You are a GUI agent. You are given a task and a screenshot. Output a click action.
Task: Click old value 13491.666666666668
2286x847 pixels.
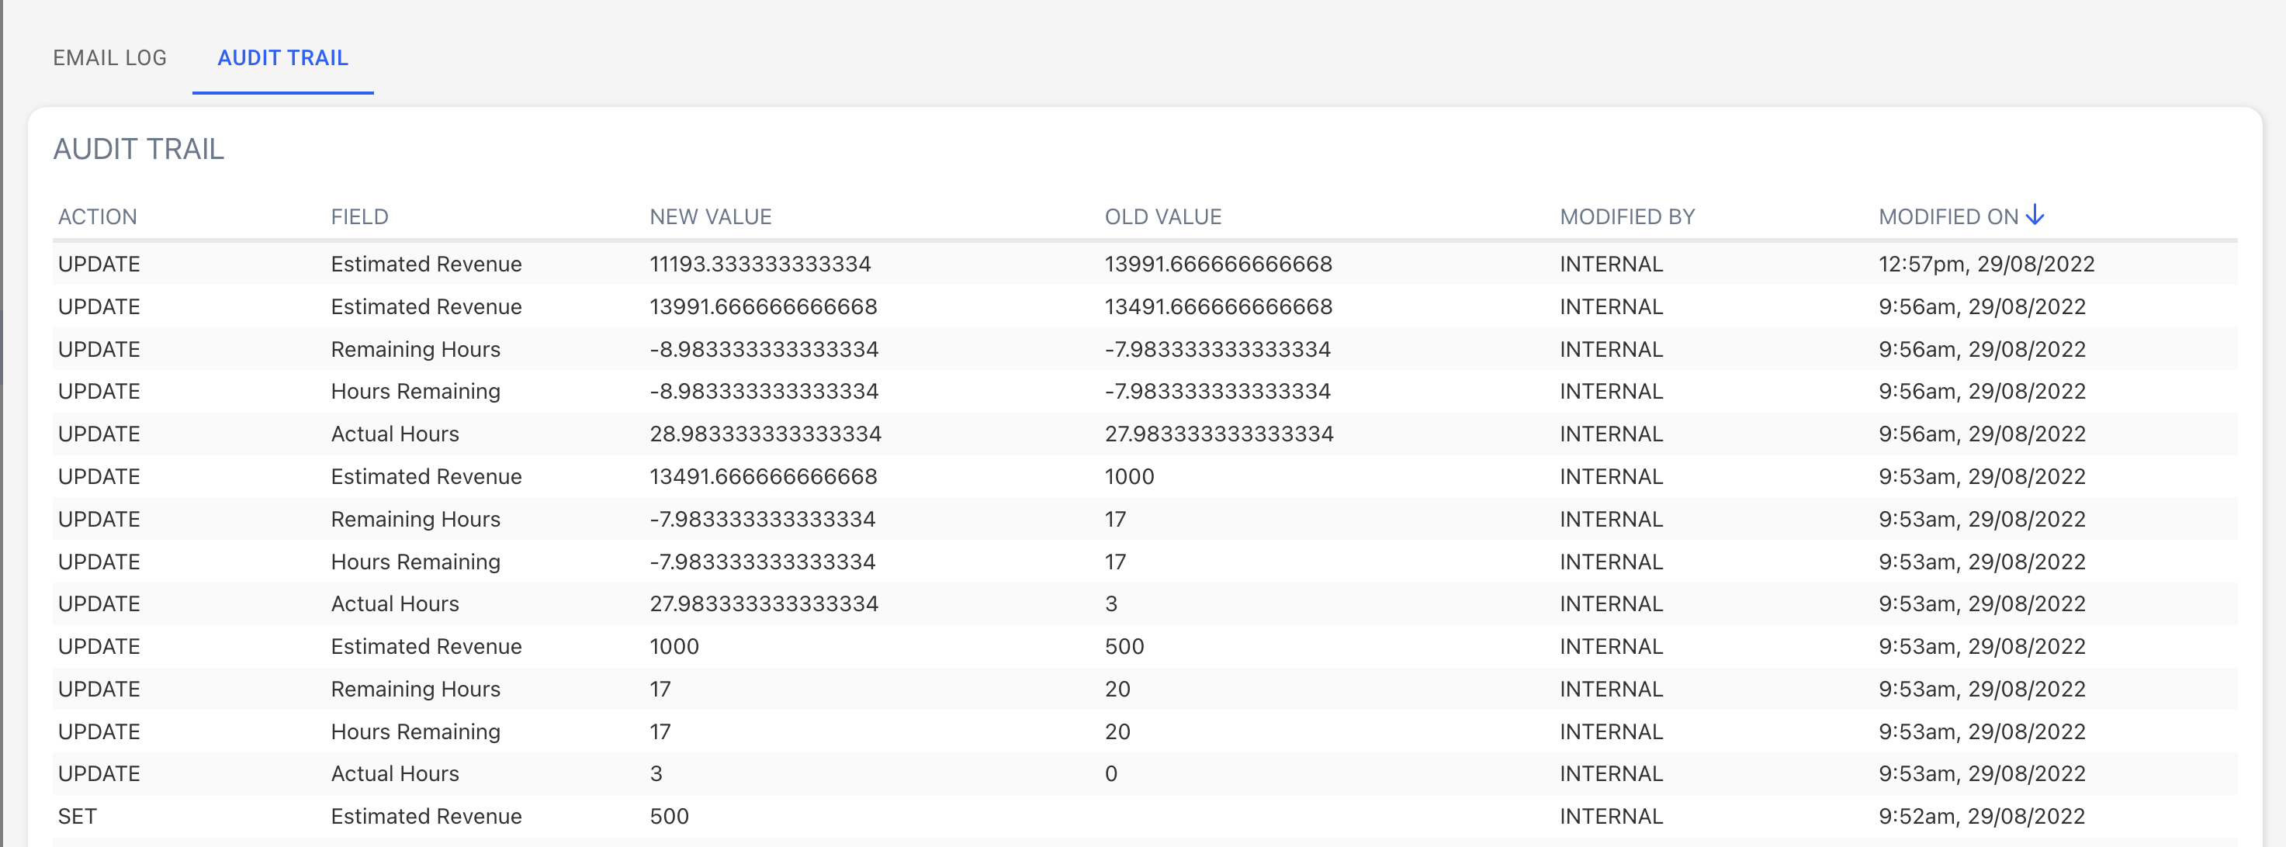[1217, 307]
